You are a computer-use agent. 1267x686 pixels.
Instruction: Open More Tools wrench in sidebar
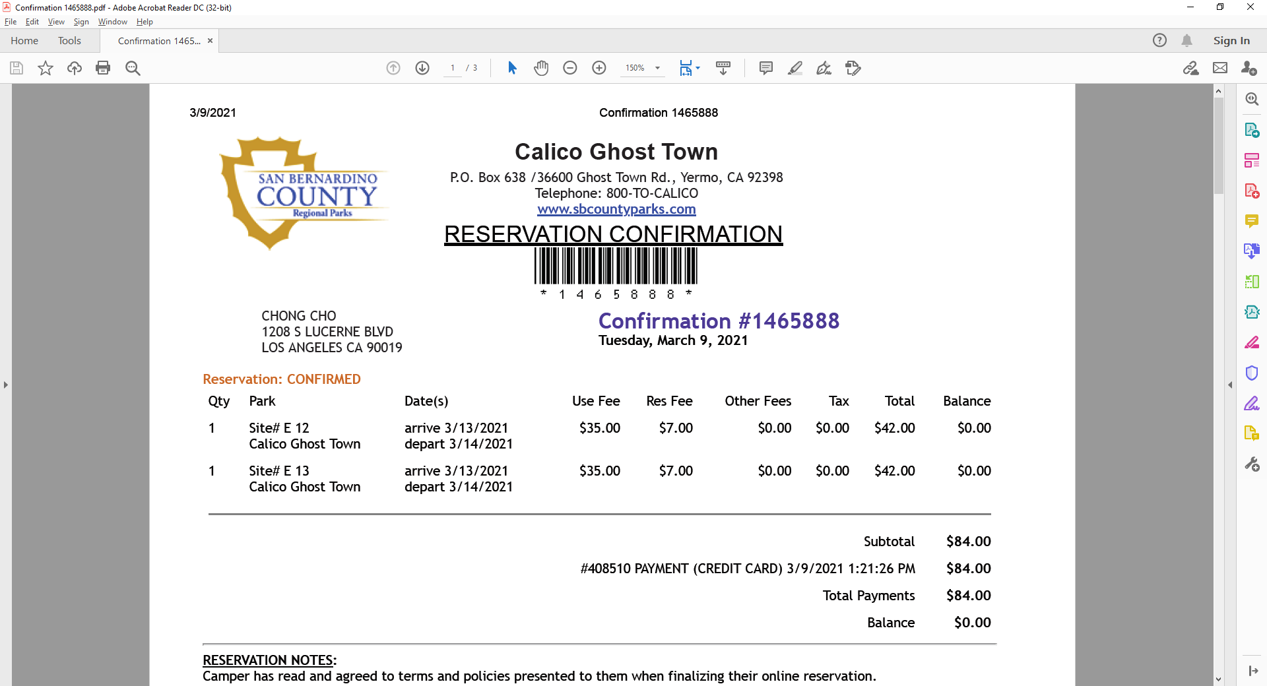pyautogui.click(x=1252, y=464)
